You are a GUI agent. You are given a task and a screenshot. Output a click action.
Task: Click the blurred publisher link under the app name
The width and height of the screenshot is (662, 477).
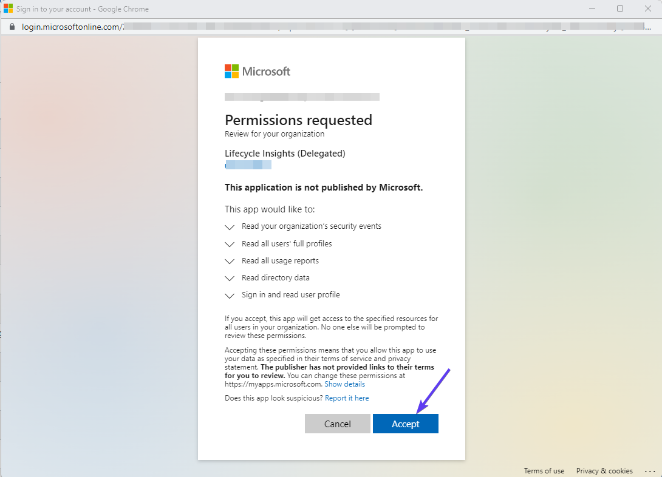(x=248, y=165)
